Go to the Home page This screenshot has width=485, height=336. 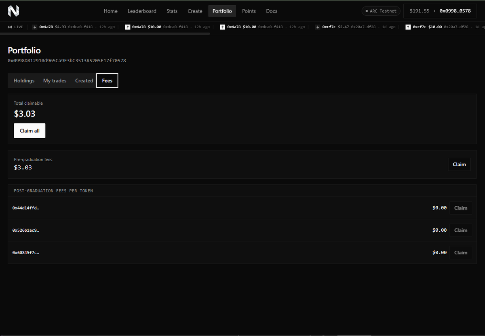[111, 11]
